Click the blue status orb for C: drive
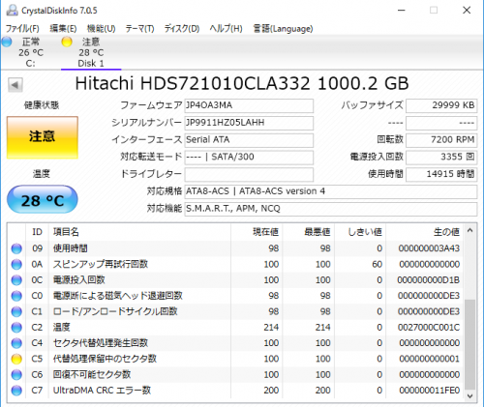 tap(7, 42)
